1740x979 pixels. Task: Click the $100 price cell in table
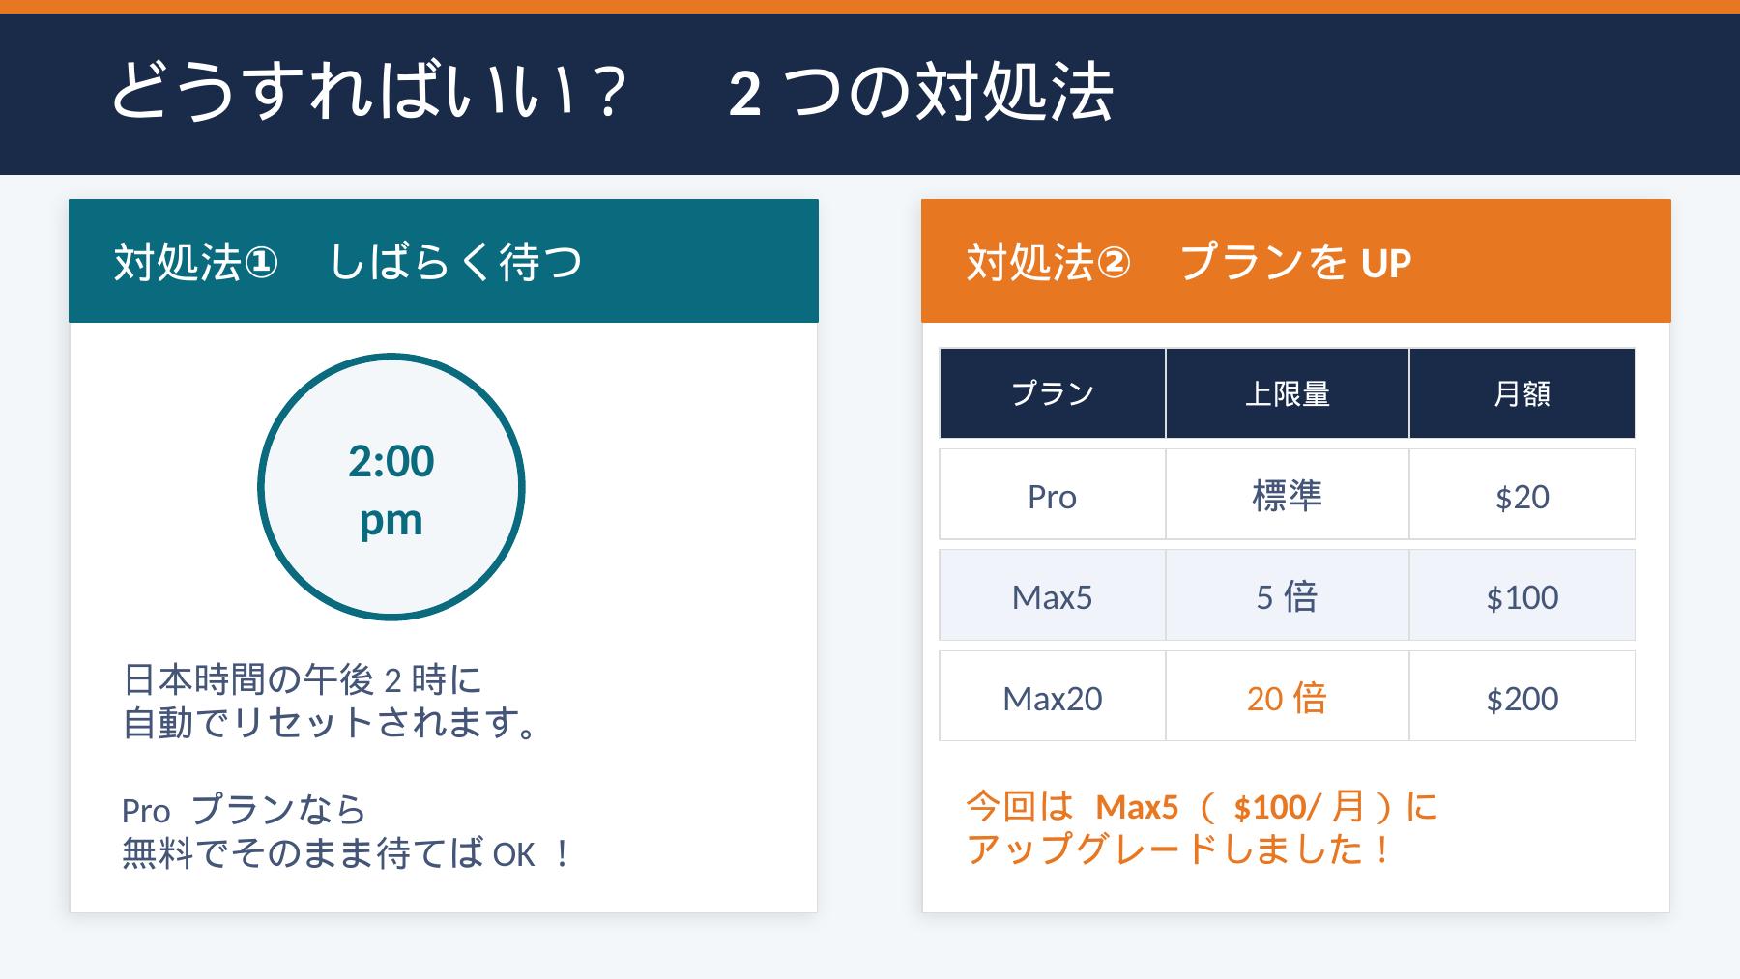click(1522, 596)
